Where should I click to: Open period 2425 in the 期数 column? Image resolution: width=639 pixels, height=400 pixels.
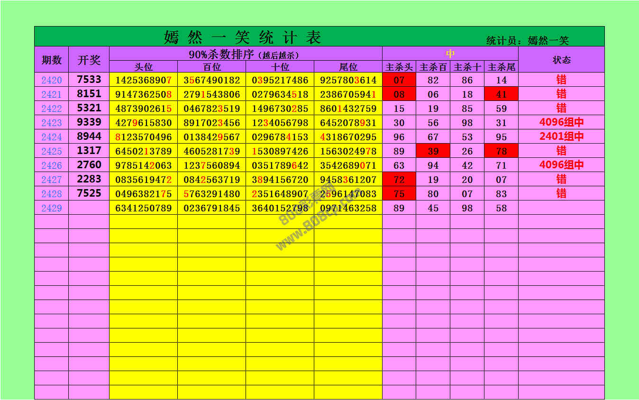(x=51, y=151)
